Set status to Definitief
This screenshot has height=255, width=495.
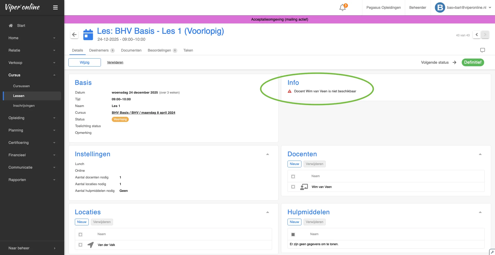point(473,62)
